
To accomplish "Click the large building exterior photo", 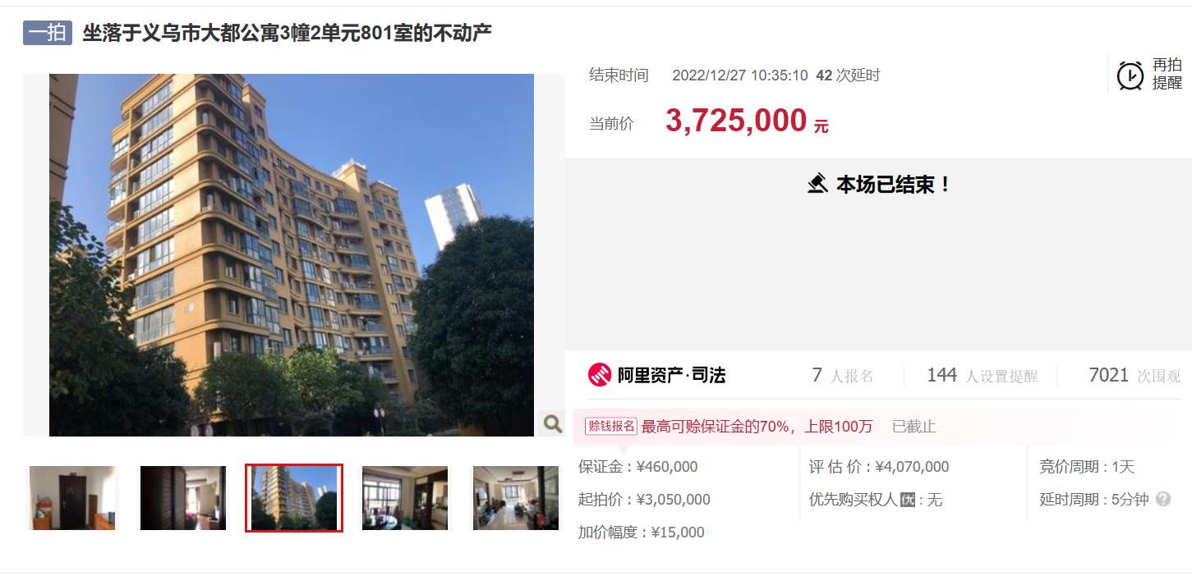I will (292, 255).
